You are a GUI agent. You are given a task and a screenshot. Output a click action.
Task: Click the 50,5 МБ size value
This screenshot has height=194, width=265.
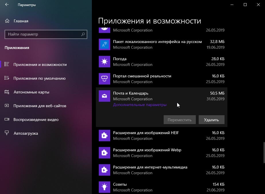tap(217, 93)
